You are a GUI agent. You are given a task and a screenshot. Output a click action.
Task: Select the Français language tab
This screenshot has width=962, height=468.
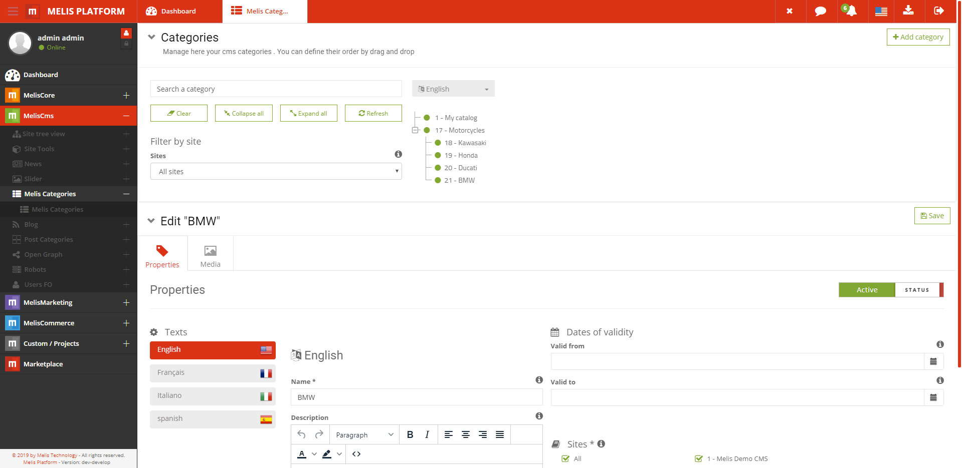pos(213,373)
